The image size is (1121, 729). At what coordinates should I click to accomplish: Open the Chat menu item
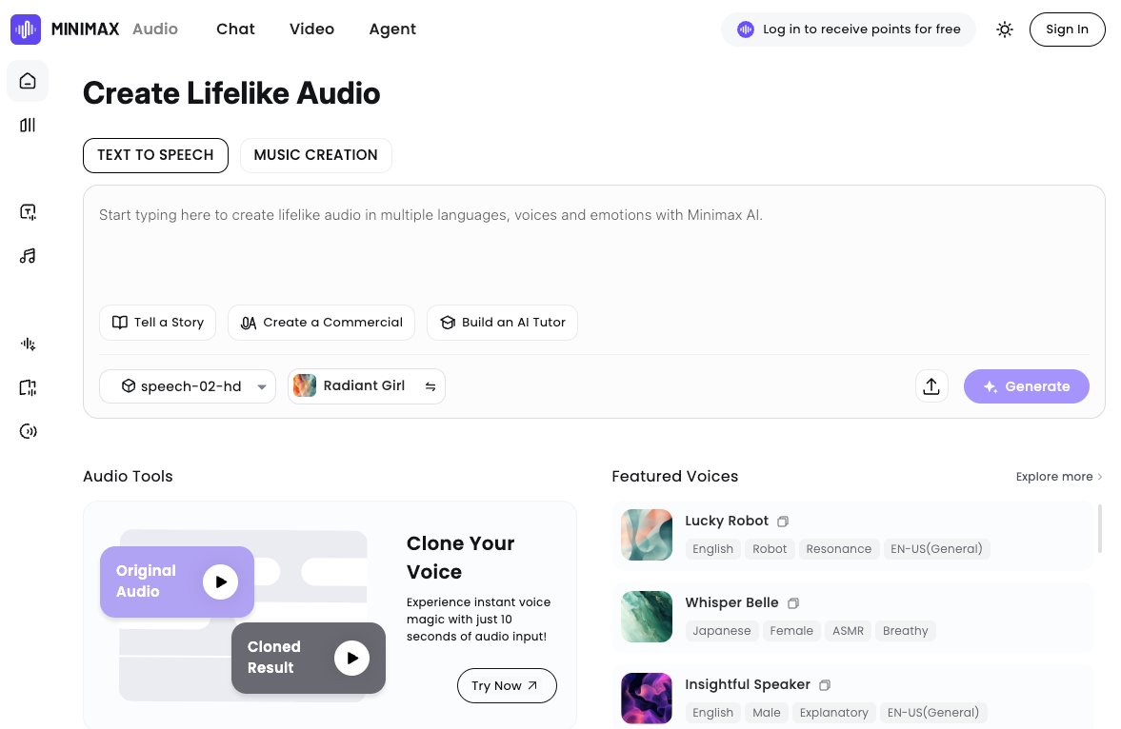[x=236, y=30]
